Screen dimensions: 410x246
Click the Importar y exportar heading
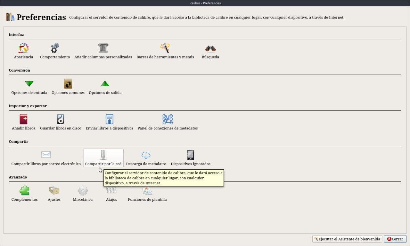28,106
